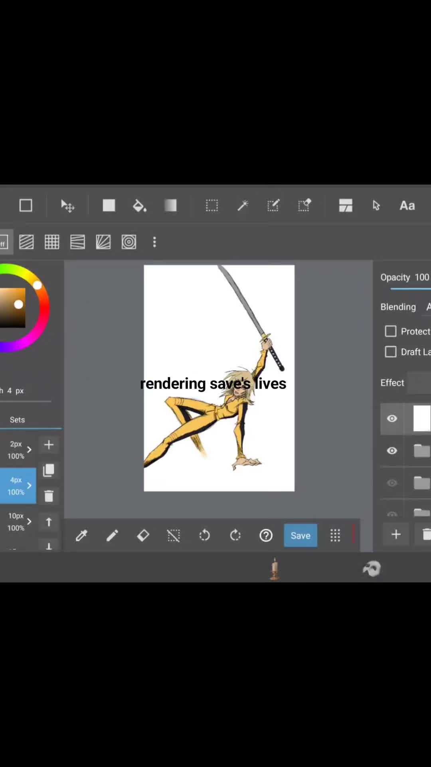Select the Select Eraser tool
This screenshot has height=767, width=431.
tap(304, 205)
